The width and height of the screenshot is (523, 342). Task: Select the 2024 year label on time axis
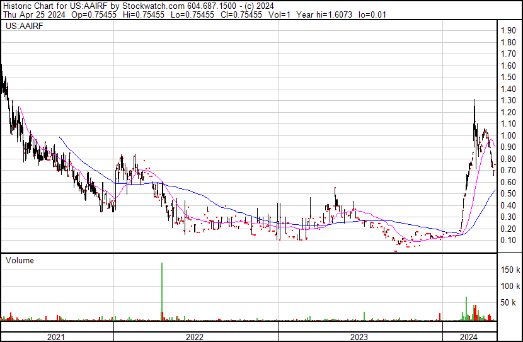pyautogui.click(x=469, y=336)
